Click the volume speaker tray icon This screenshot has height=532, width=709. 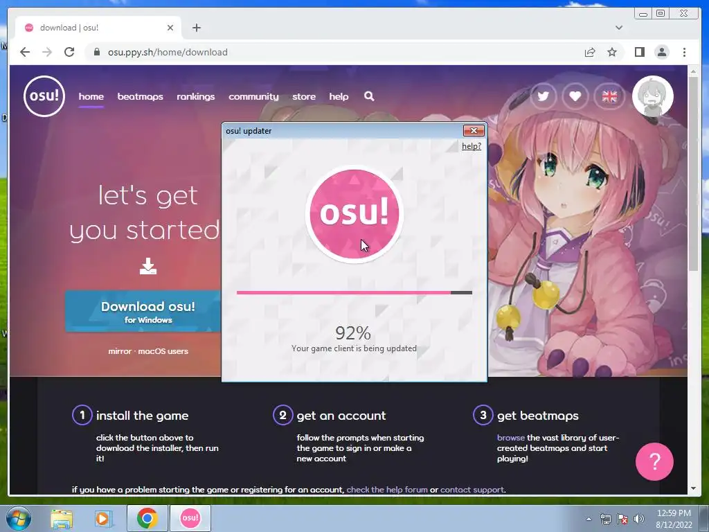pos(639,519)
